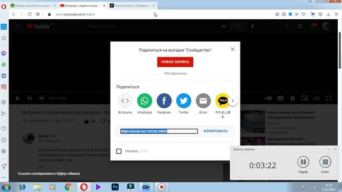The image size is (342, 192).
Task: Pause the screen recording
Action: (x=303, y=162)
